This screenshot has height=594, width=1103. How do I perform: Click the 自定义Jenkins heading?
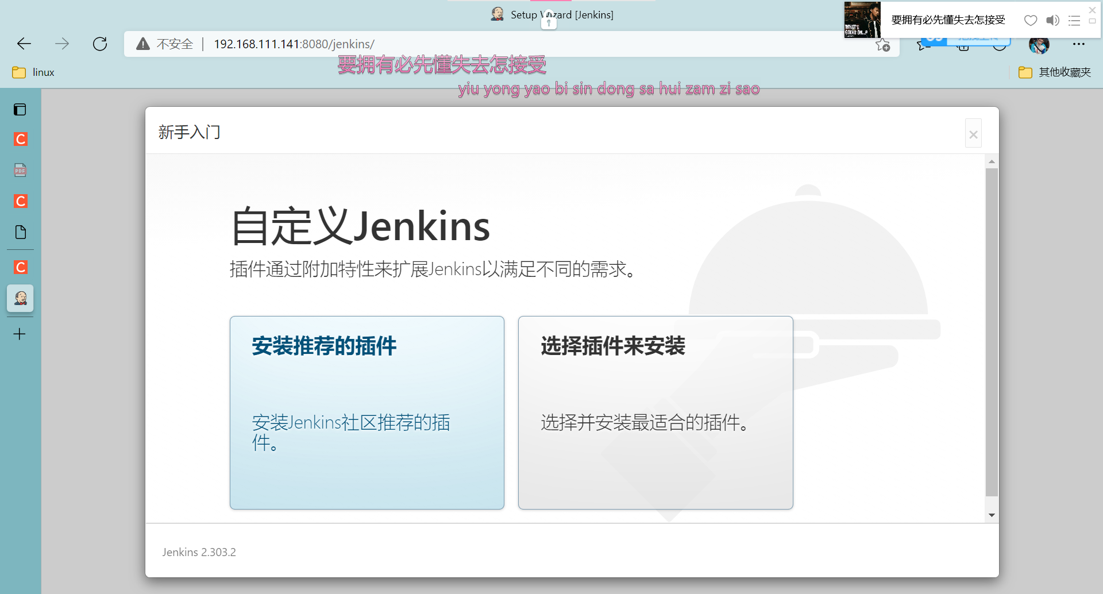(360, 226)
